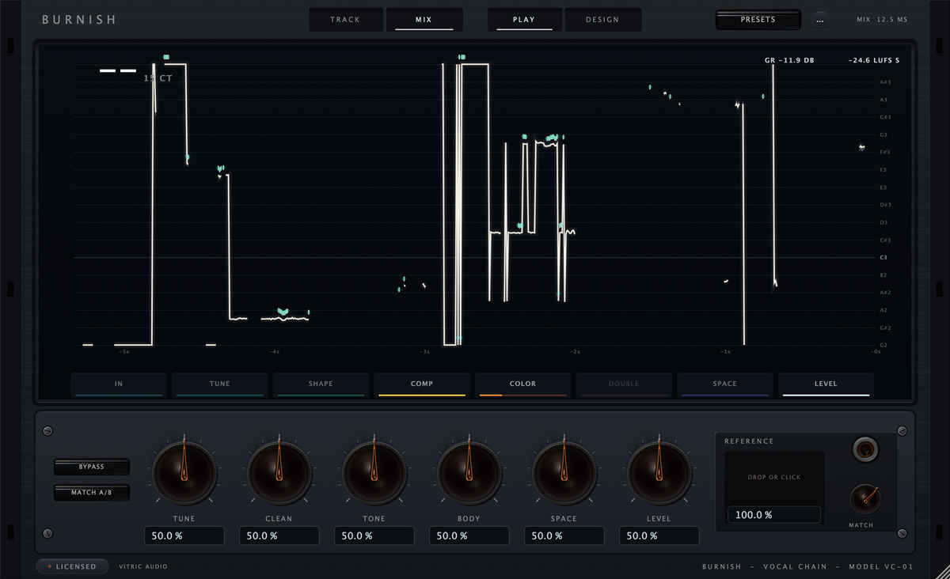Adjust the MATCH knob
The height and width of the screenshot is (579, 950).
tap(864, 500)
